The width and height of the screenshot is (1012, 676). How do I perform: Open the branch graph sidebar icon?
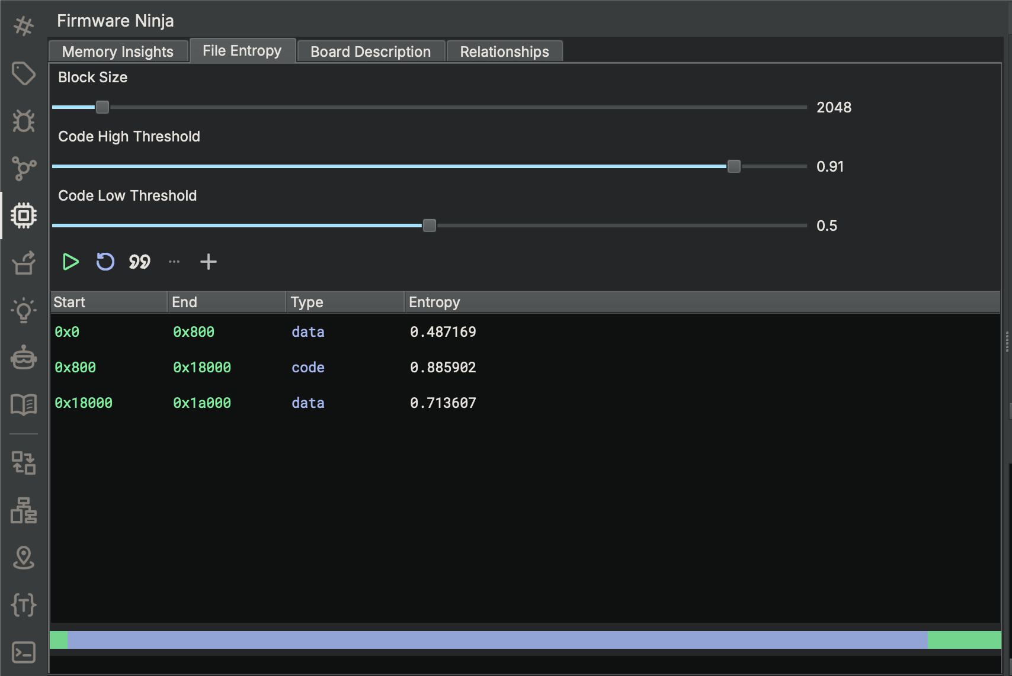tap(24, 168)
